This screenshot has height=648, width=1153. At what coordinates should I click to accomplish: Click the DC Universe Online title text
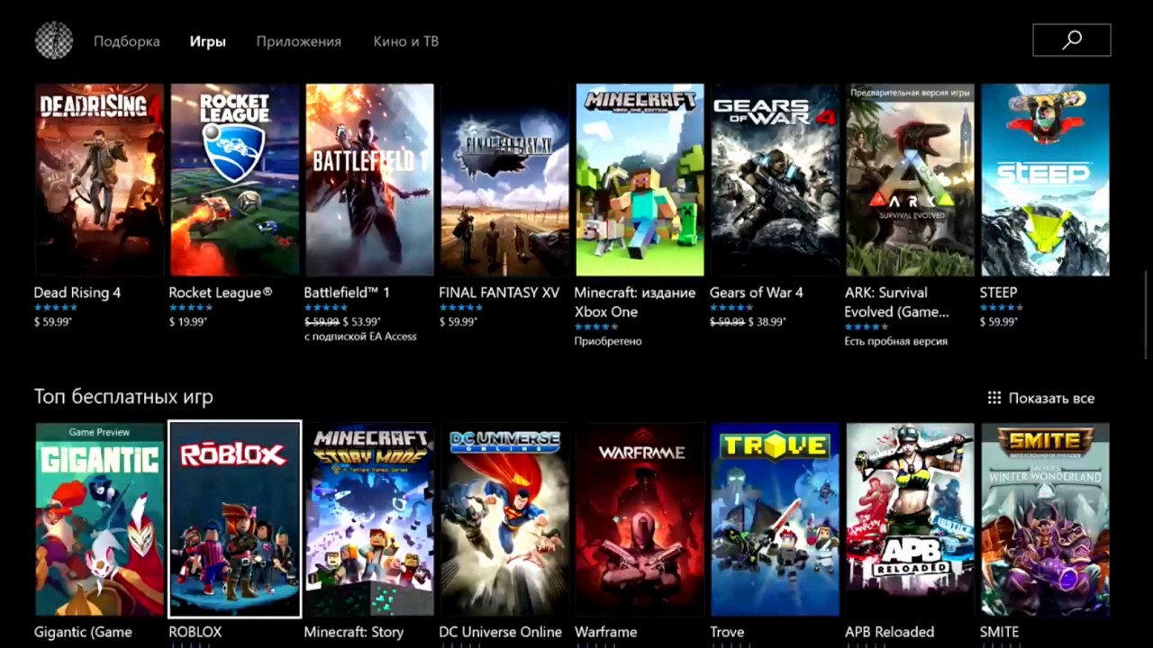(x=501, y=632)
